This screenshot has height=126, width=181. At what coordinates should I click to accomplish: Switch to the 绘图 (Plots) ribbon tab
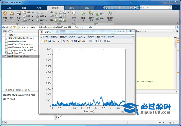(24, 8)
